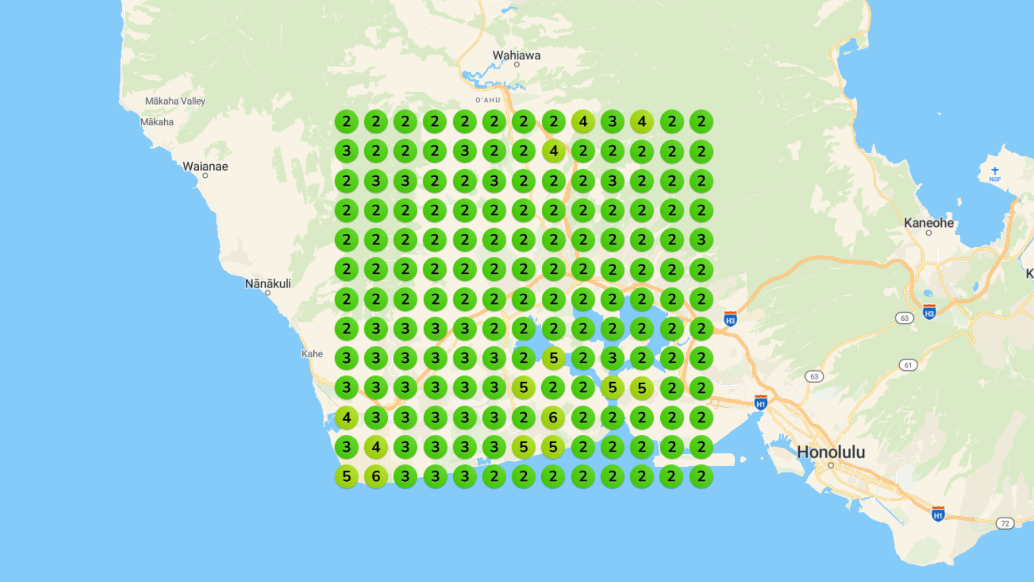
Task: Click the Mākaha Valley label
Action: pos(175,101)
